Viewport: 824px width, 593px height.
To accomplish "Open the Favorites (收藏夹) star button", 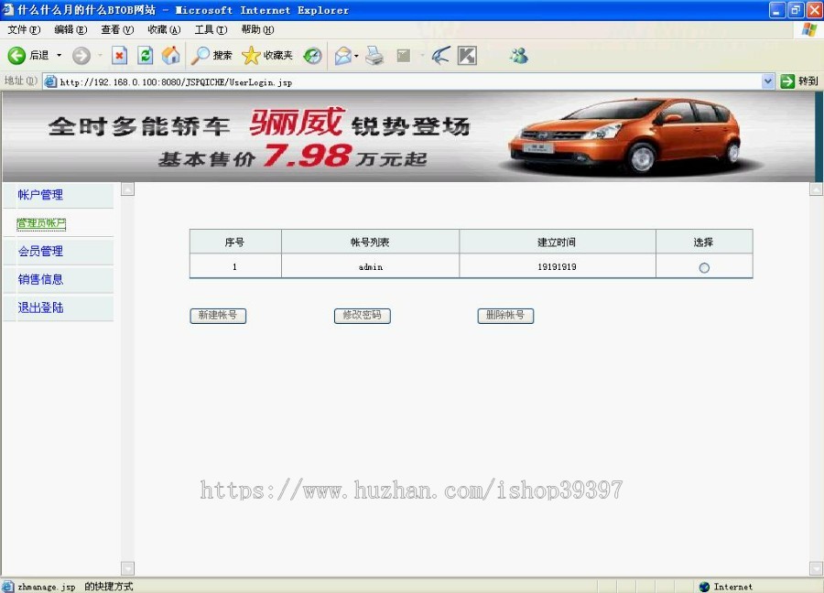I will click(x=267, y=55).
